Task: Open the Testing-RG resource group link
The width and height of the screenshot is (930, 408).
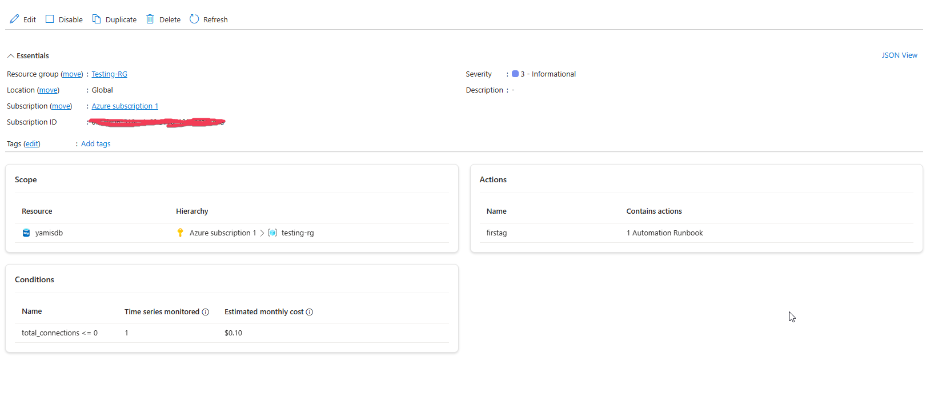Action: point(110,74)
